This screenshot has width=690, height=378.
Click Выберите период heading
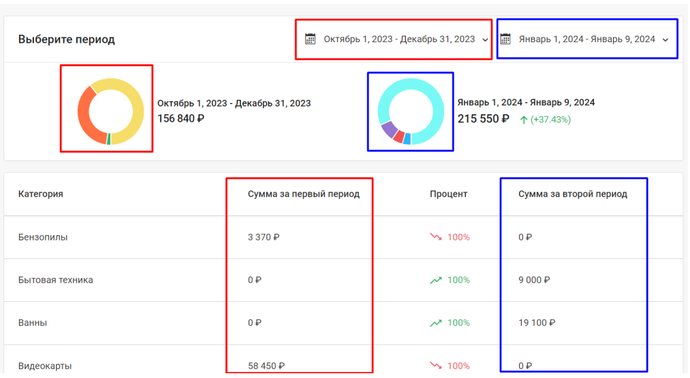click(x=67, y=39)
